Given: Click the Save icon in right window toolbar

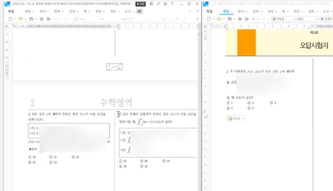Looking at the screenshot, I should coord(230,19).
